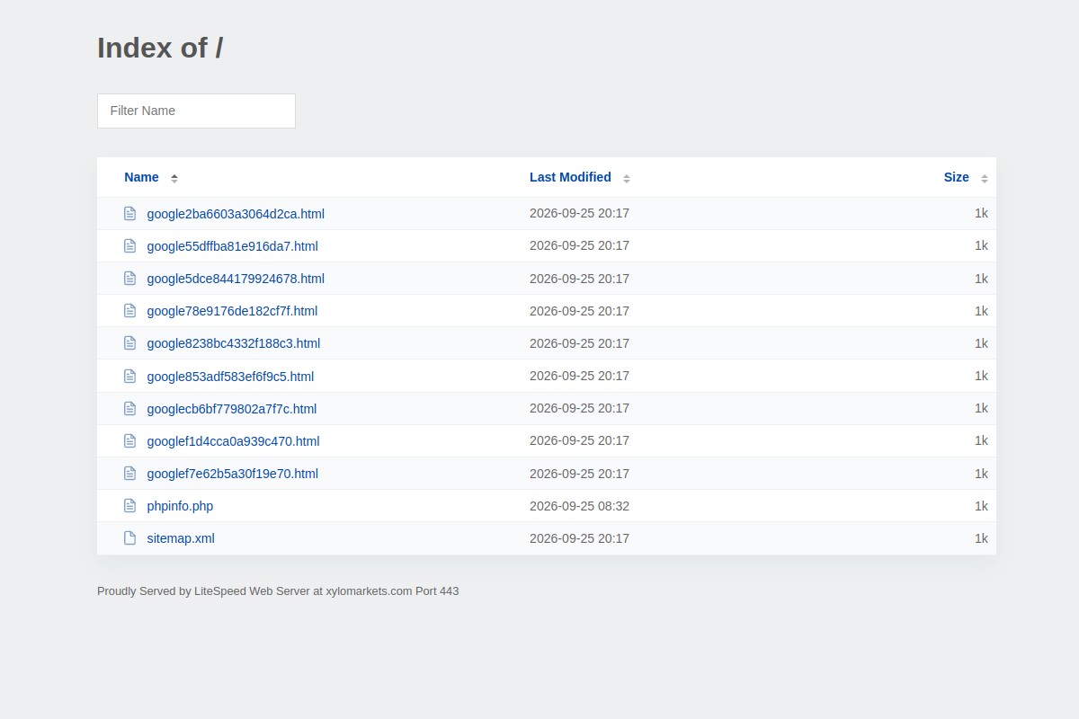The image size is (1079, 719).
Task: Click size 1k in google2ba6603a3064d2ca.html row
Action: coord(981,213)
